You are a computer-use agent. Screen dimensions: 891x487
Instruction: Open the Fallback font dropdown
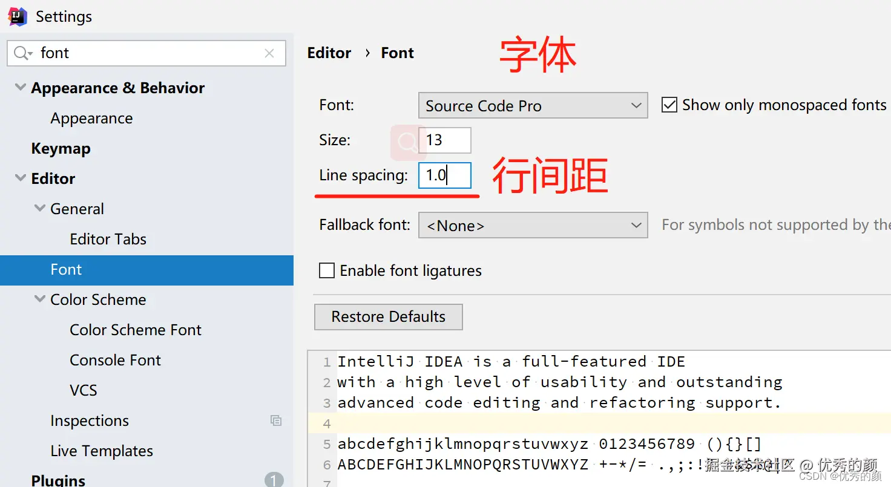point(533,226)
